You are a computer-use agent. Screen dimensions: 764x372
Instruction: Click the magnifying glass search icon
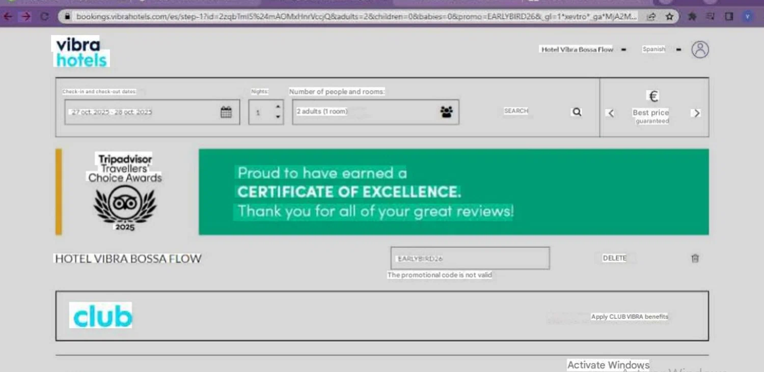point(577,112)
